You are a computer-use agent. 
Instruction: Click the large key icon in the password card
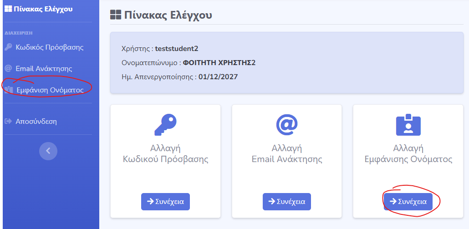[x=165, y=125]
